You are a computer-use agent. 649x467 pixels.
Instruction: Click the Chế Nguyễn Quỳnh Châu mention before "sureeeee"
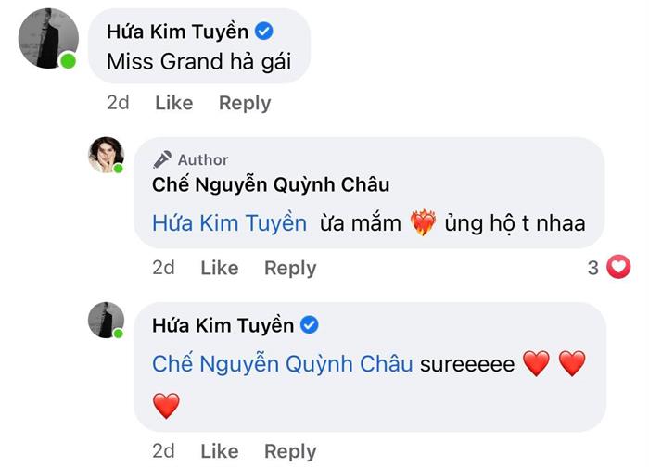coord(283,364)
